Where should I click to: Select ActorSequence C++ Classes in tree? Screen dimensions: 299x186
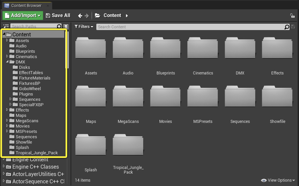click(x=38, y=181)
